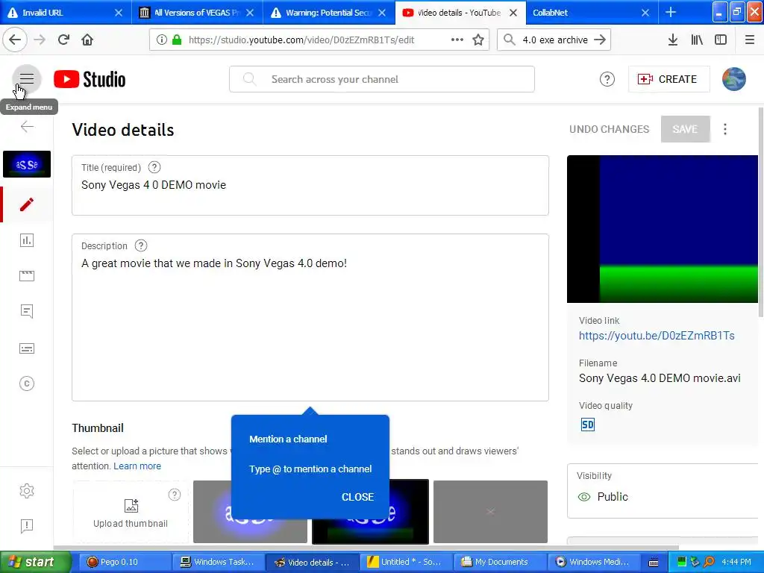Click the Upload thumbnail box
Viewport: 764px width, 573px height.
pyautogui.click(x=130, y=512)
